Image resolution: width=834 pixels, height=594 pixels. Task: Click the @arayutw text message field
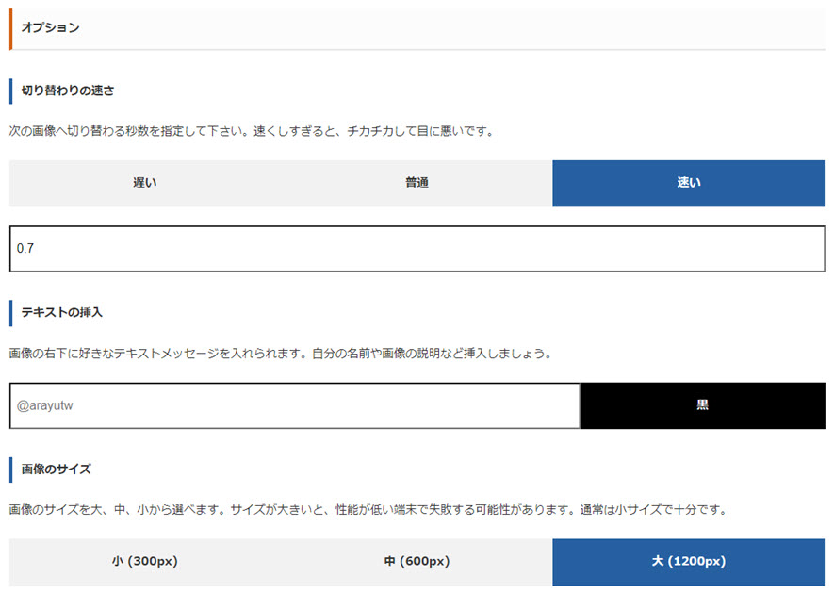pos(292,404)
